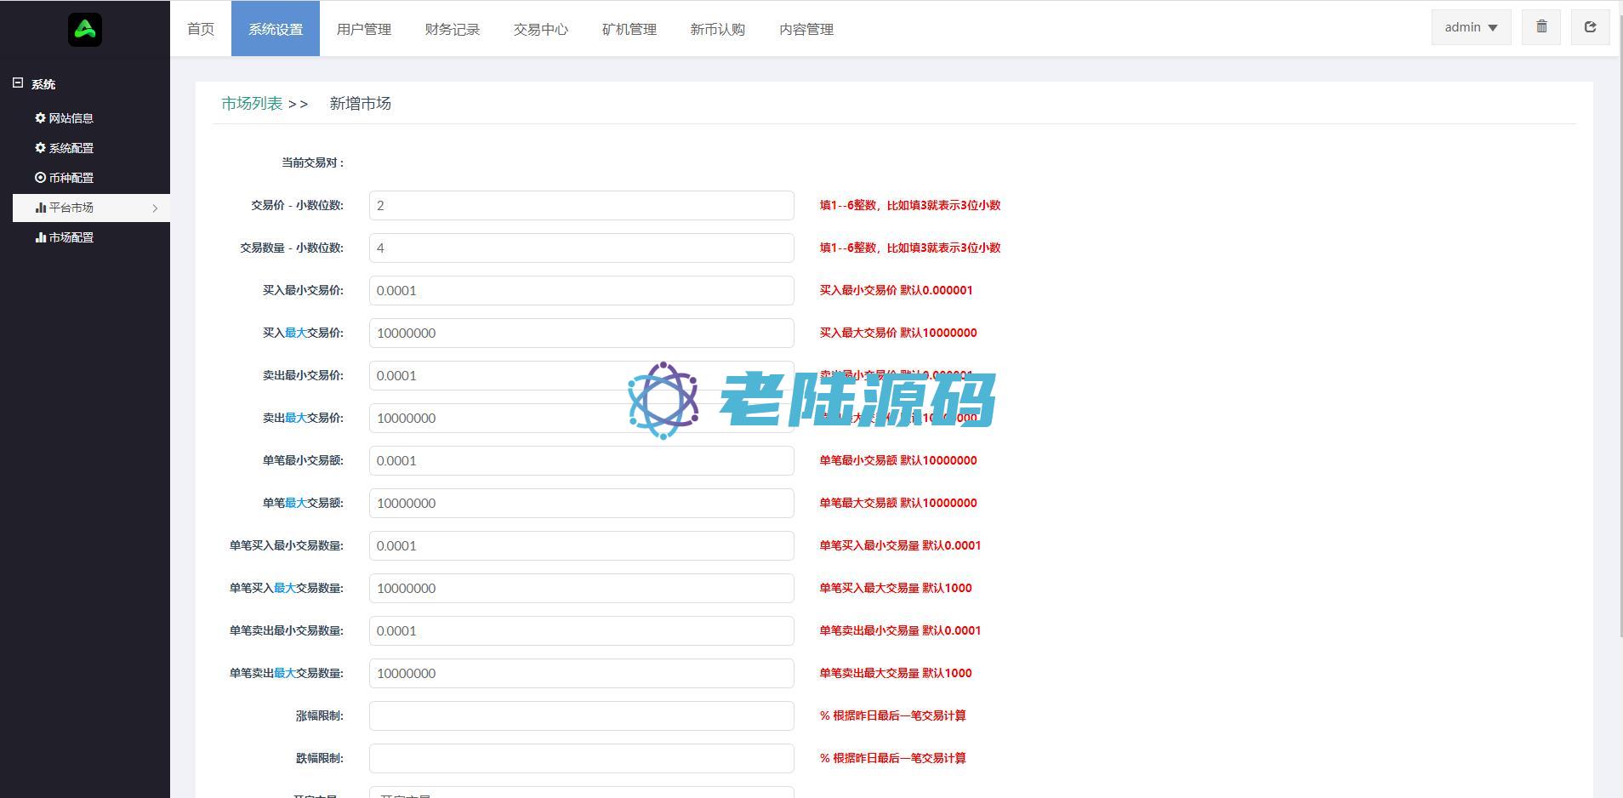Open the 交易中心 menu tab

click(x=541, y=29)
